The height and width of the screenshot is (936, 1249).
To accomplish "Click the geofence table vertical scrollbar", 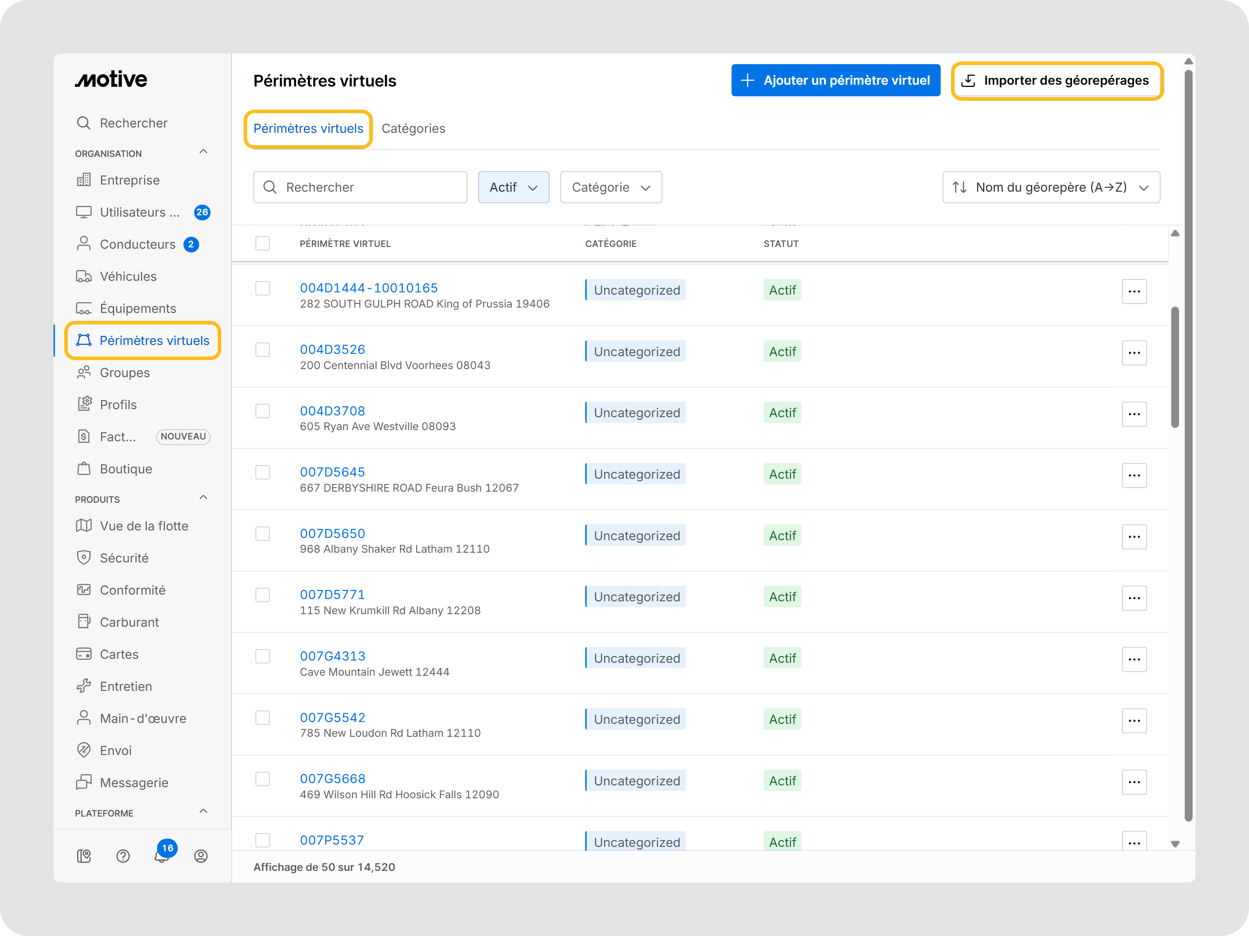I will (x=1175, y=367).
